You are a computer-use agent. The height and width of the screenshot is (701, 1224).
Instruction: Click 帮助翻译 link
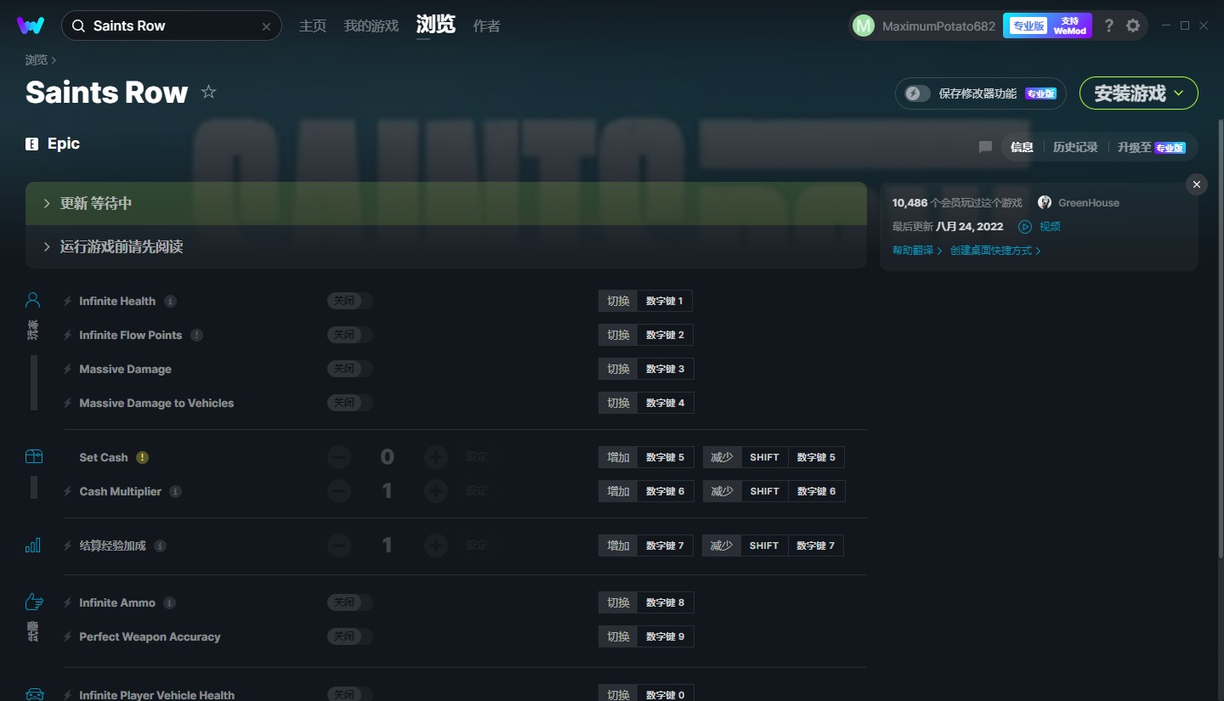917,251
